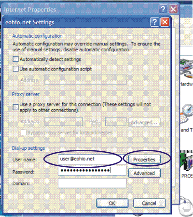Open the Hardware control panel icon
The height and width of the screenshot is (217, 193).
tap(186, 69)
